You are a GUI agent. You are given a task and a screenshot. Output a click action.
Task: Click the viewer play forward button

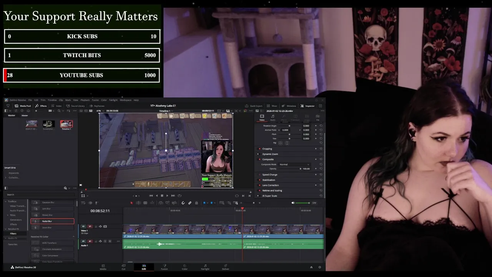pyautogui.click(x=167, y=195)
